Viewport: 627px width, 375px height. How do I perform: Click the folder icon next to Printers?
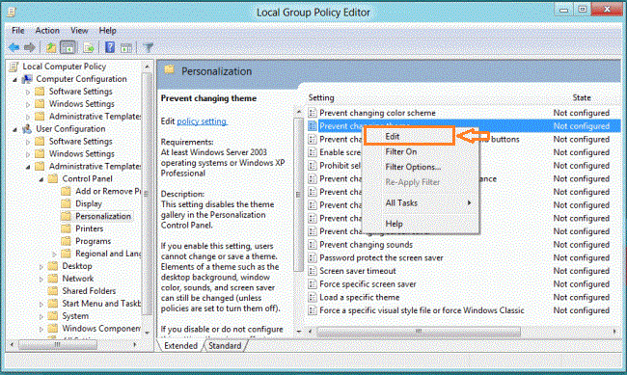point(66,228)
